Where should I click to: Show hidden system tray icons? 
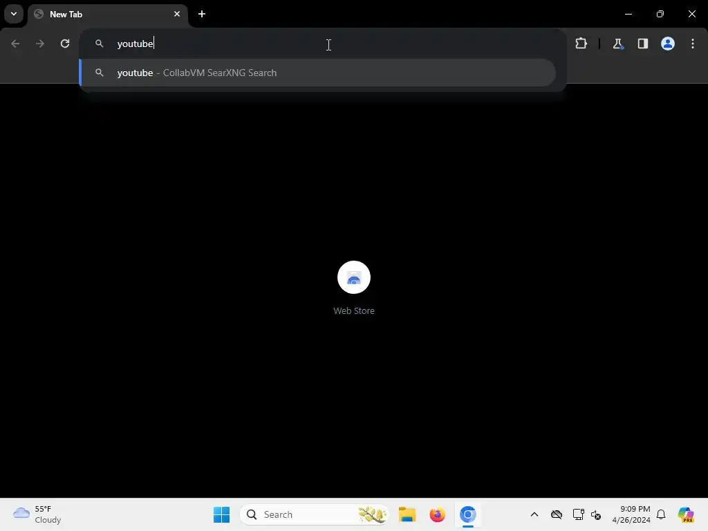534,514
